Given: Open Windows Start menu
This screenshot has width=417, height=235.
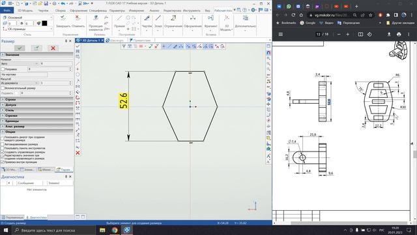Looking at the screenshot, I should click(6, 230).
